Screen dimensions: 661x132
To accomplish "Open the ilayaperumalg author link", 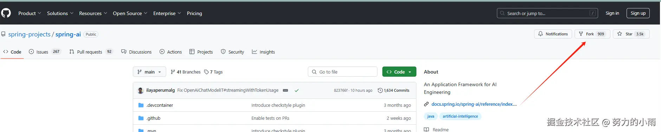I will [x=160, y=90].
